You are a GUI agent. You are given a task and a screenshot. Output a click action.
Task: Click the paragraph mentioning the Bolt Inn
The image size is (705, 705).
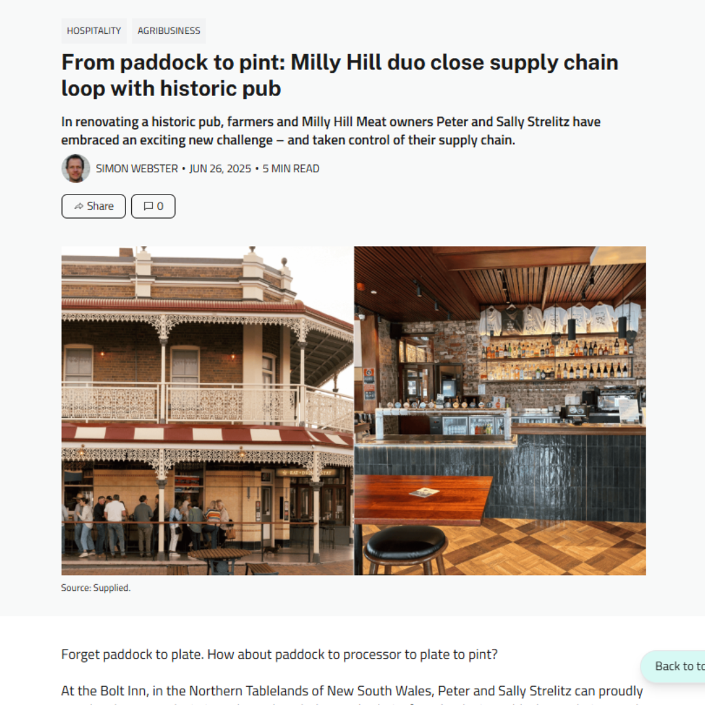point(352,693)
